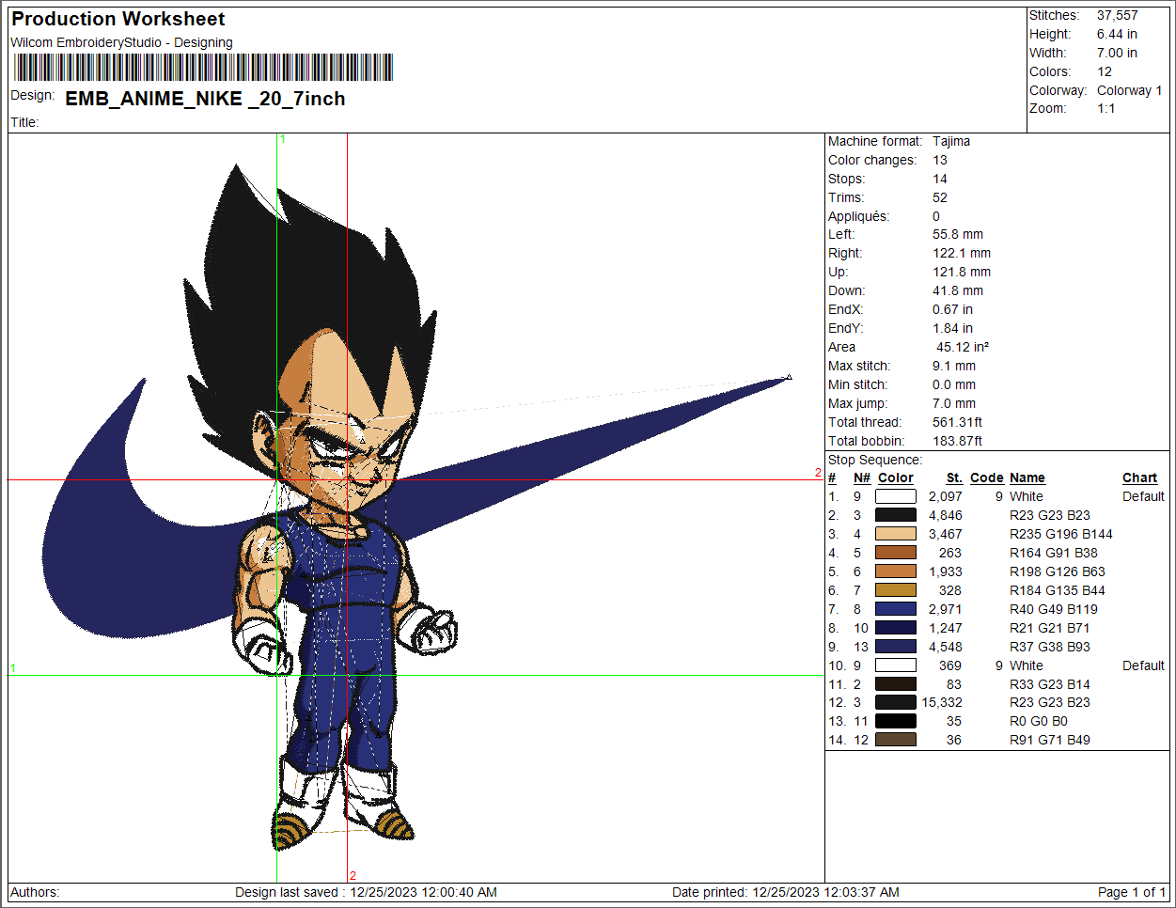Select the dark brown swatch R33 G23 B14
The height and width of the screenshot is (908, 1176).
895,684
